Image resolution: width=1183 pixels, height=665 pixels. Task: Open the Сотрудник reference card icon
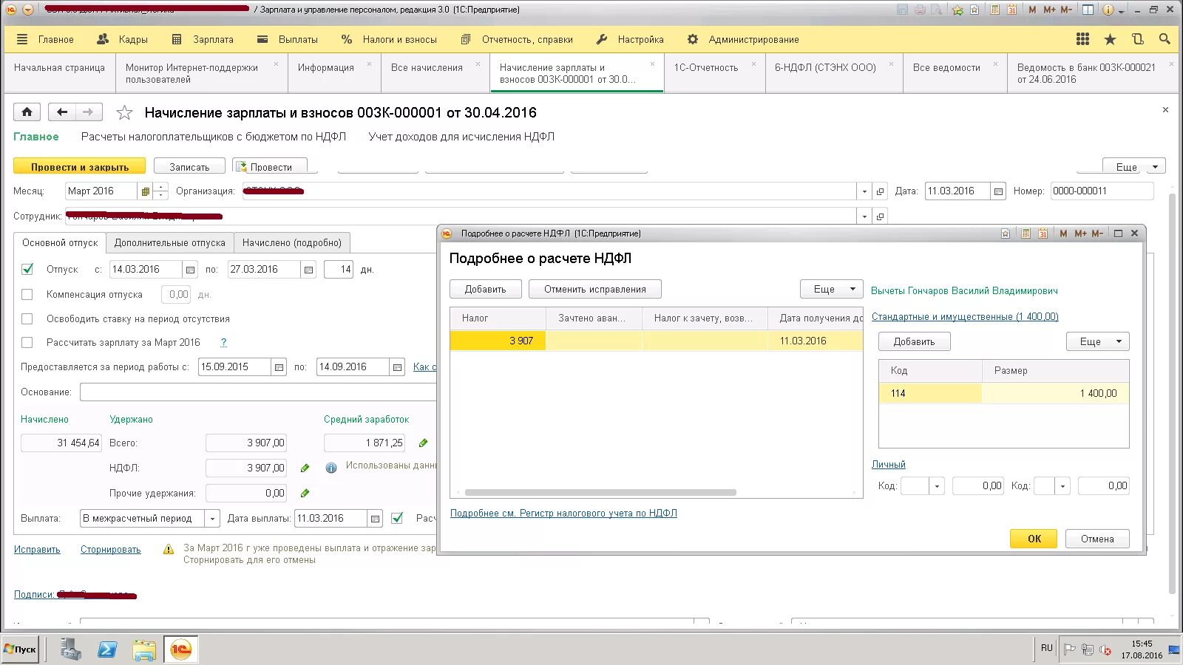[x=880, y=216]
